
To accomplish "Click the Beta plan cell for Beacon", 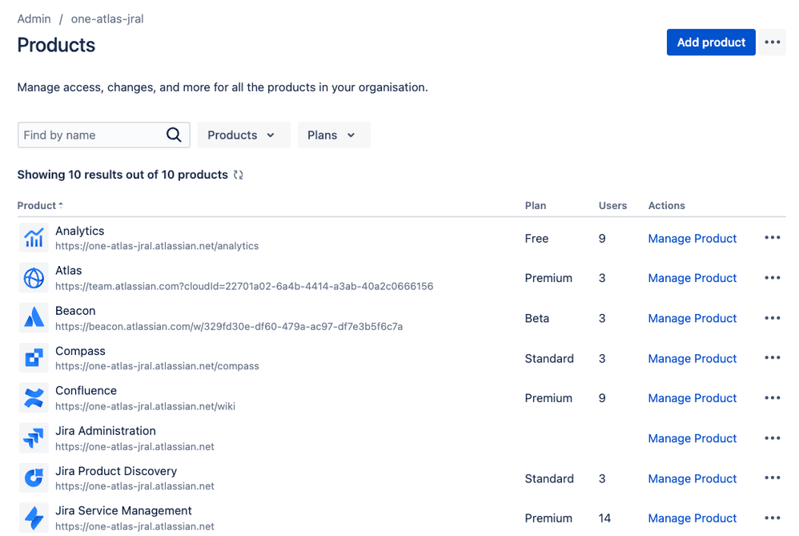I will click(x=537, y=318).
